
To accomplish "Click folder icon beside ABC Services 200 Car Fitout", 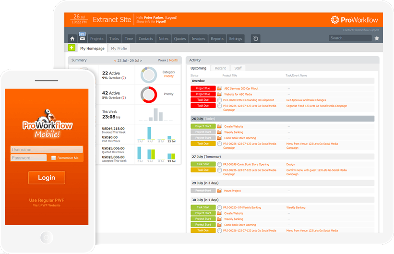I will (x=219, y=88).
